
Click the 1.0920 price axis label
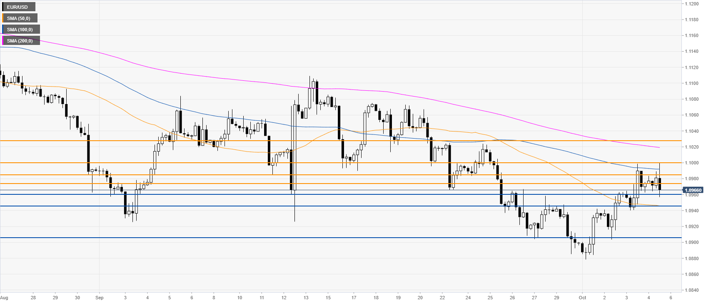(692, 226)
